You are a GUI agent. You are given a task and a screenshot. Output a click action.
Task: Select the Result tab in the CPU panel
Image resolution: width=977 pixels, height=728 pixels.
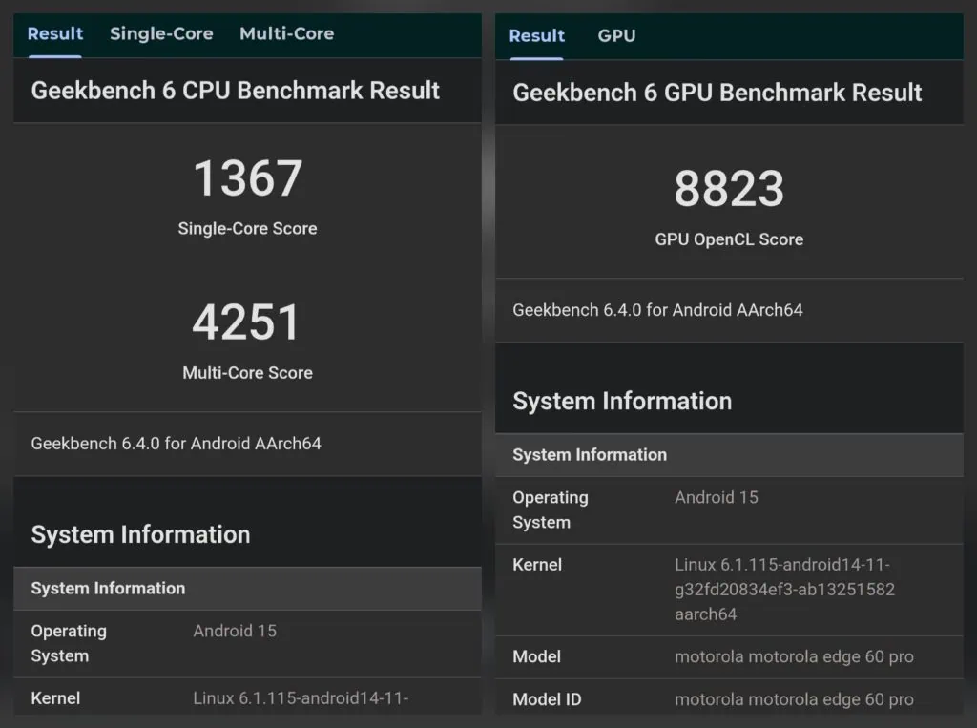click(x=53, y=34)
